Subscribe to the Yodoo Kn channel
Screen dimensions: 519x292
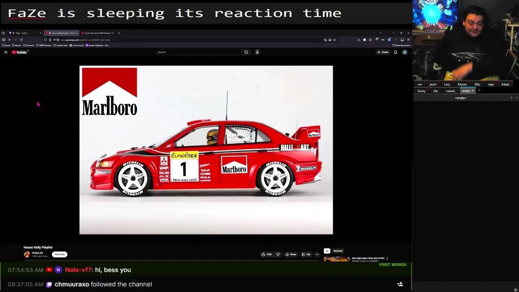click(x=60, y=254)
